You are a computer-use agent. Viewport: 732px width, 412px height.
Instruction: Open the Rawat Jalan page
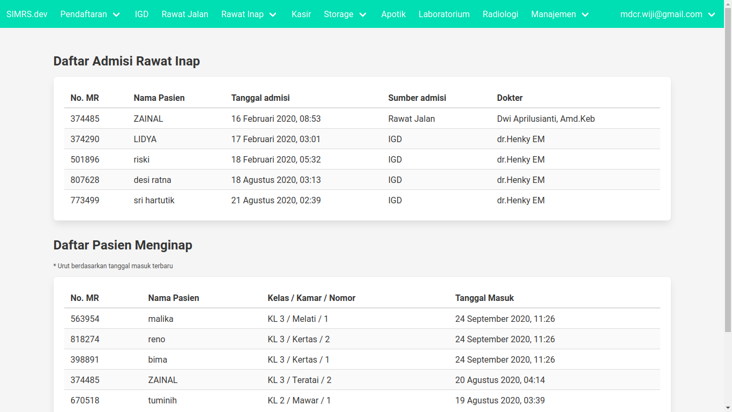tap(185, 14)
